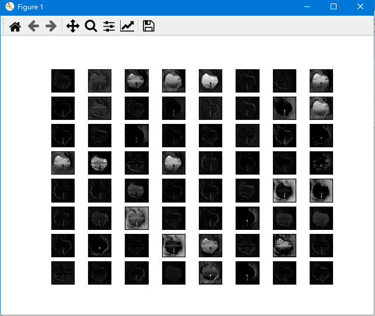
Task: Activate the Zoom magnifier tool
Action: (90, 26)
